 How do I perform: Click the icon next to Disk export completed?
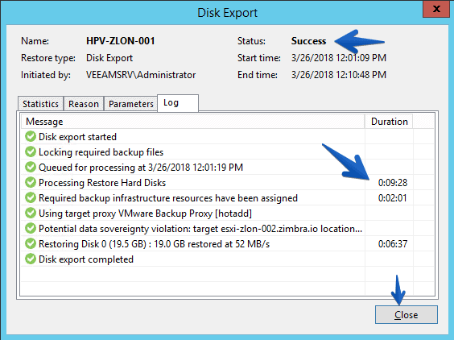pyautogui.click(x=31, y=259)
